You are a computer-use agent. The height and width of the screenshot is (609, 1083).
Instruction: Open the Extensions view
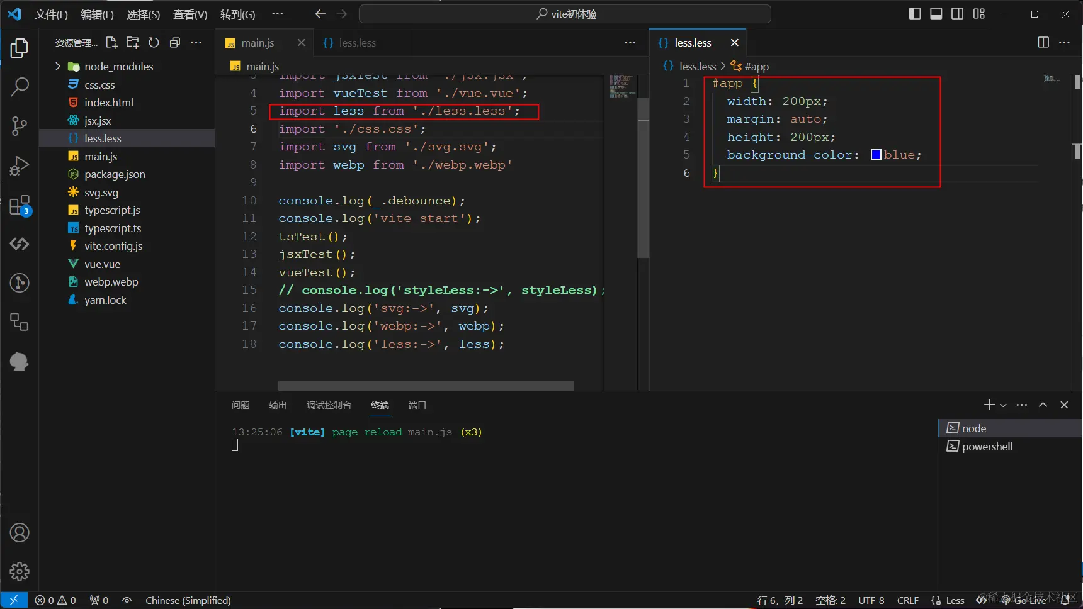pyautogui.click(x=20, y=206)
